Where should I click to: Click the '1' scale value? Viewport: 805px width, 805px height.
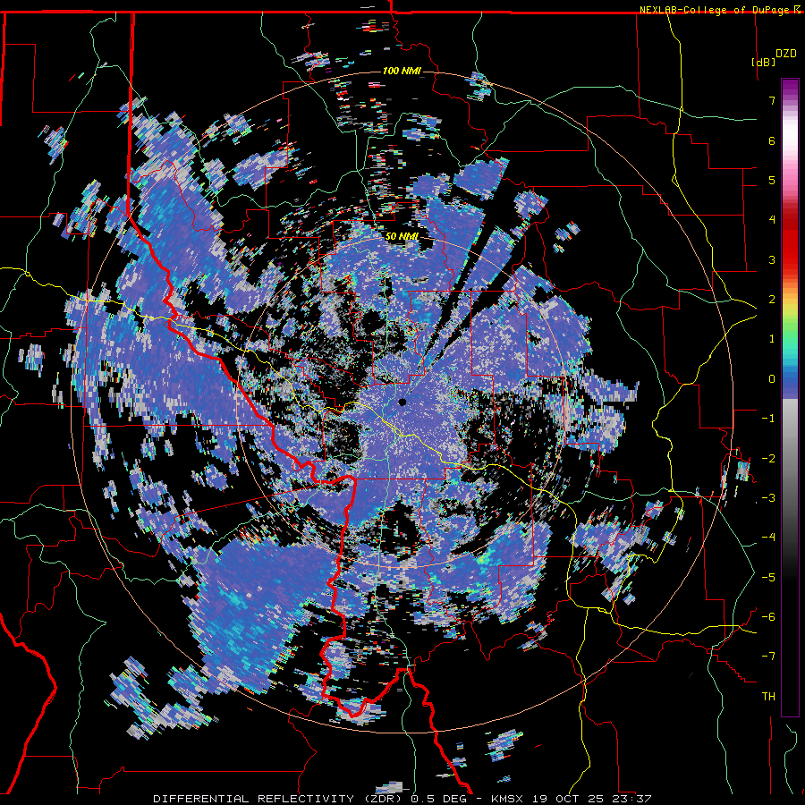coord(772,339)
